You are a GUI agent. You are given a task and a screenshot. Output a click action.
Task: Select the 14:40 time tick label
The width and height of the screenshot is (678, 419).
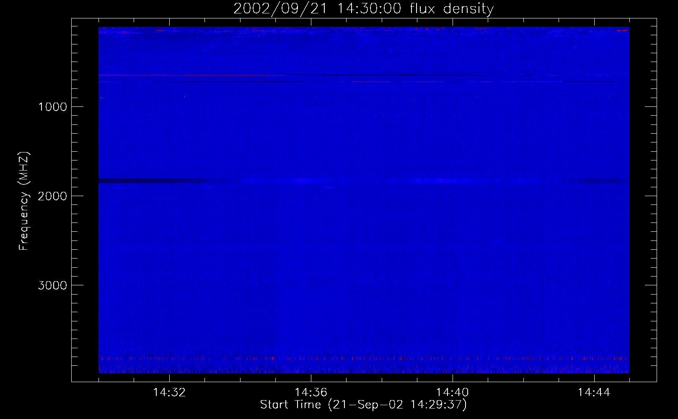(x=453, y=393)
